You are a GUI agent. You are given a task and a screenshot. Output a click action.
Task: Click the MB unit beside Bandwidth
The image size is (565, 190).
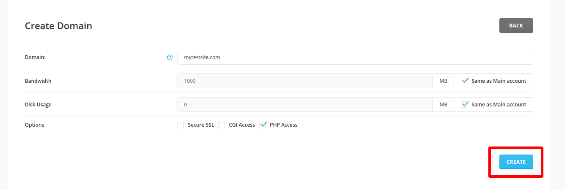tap(443, 81)
